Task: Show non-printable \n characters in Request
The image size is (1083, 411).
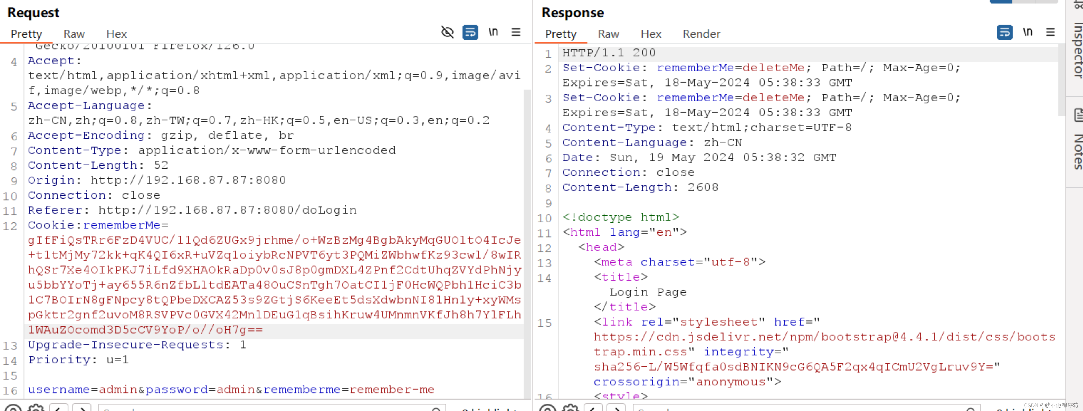Action: click(x=493, y=32)
